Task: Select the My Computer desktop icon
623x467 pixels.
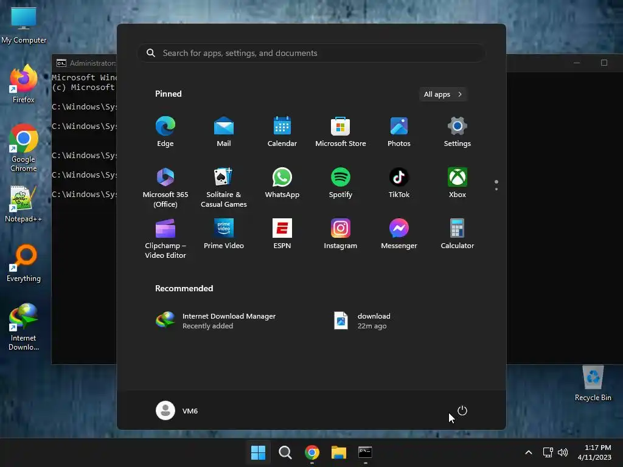Action: 24,26
